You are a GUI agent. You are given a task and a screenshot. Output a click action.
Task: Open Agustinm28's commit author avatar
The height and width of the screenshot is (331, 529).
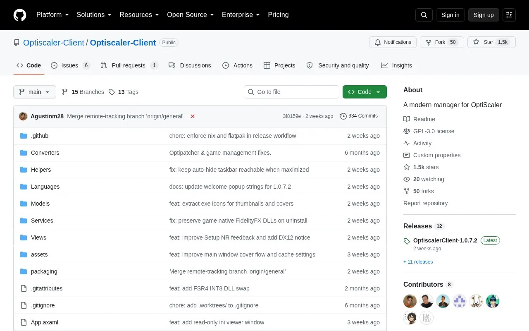click(x=23, y=116)
